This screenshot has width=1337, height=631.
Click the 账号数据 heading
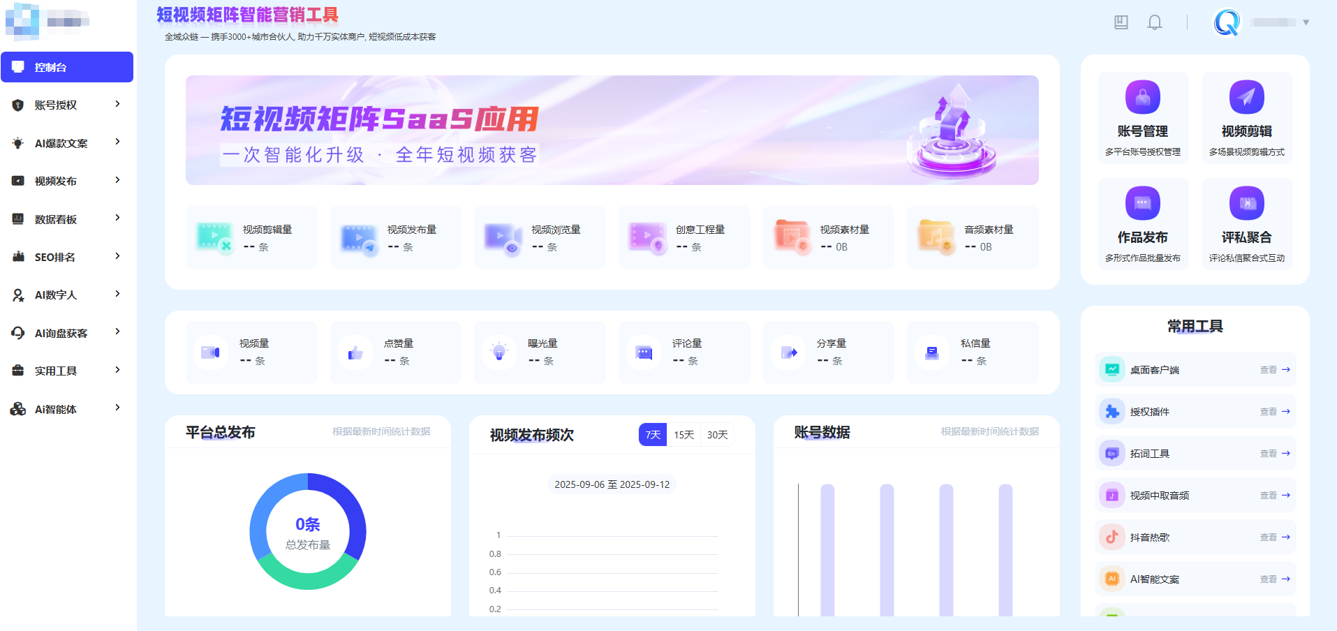(822, 433)
